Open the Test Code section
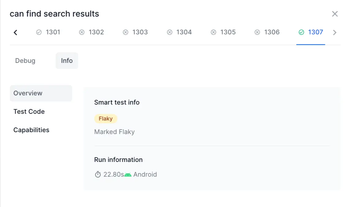Image resolution: width=351 pixels, height=207 pixels. 29,112
